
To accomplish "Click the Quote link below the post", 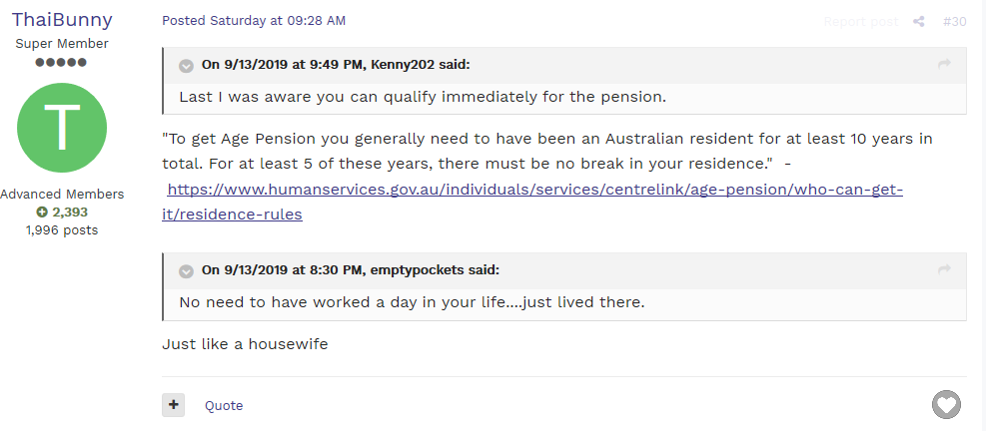I will 224,405.
